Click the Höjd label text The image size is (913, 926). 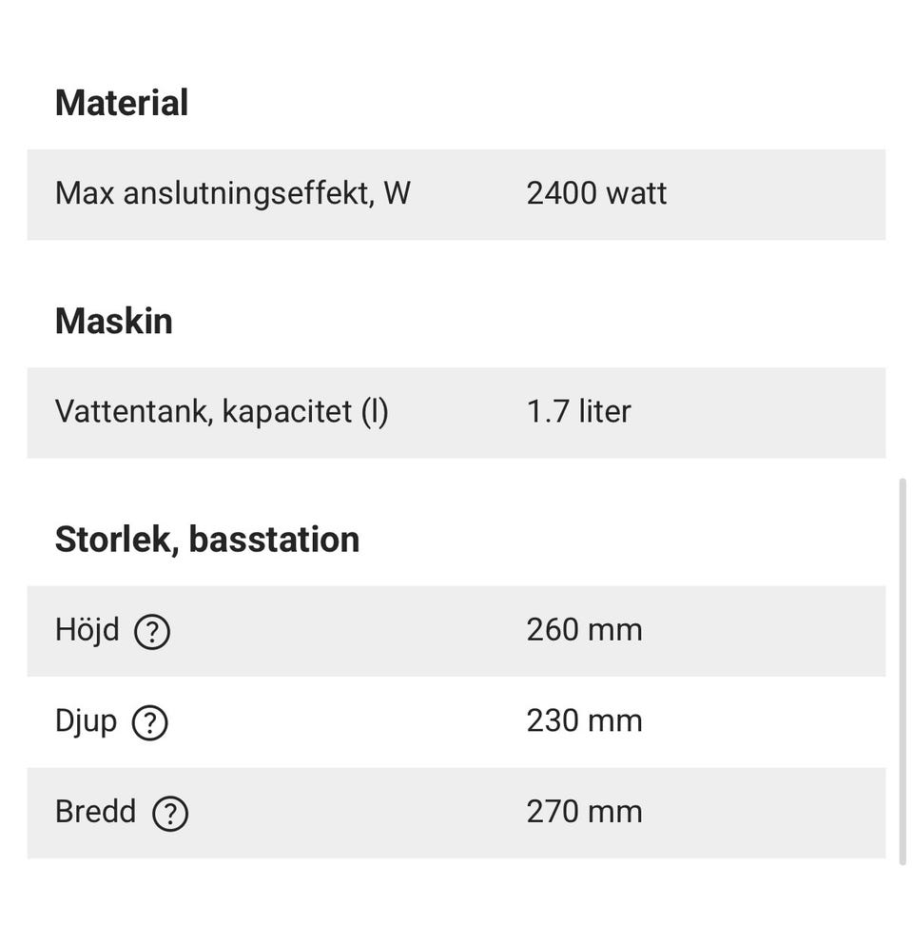coord(87,630)
